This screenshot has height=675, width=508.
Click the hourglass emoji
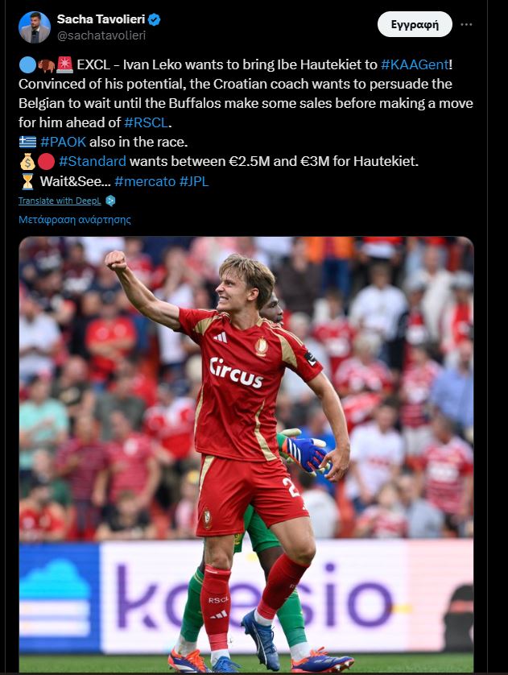pos(27,181)
